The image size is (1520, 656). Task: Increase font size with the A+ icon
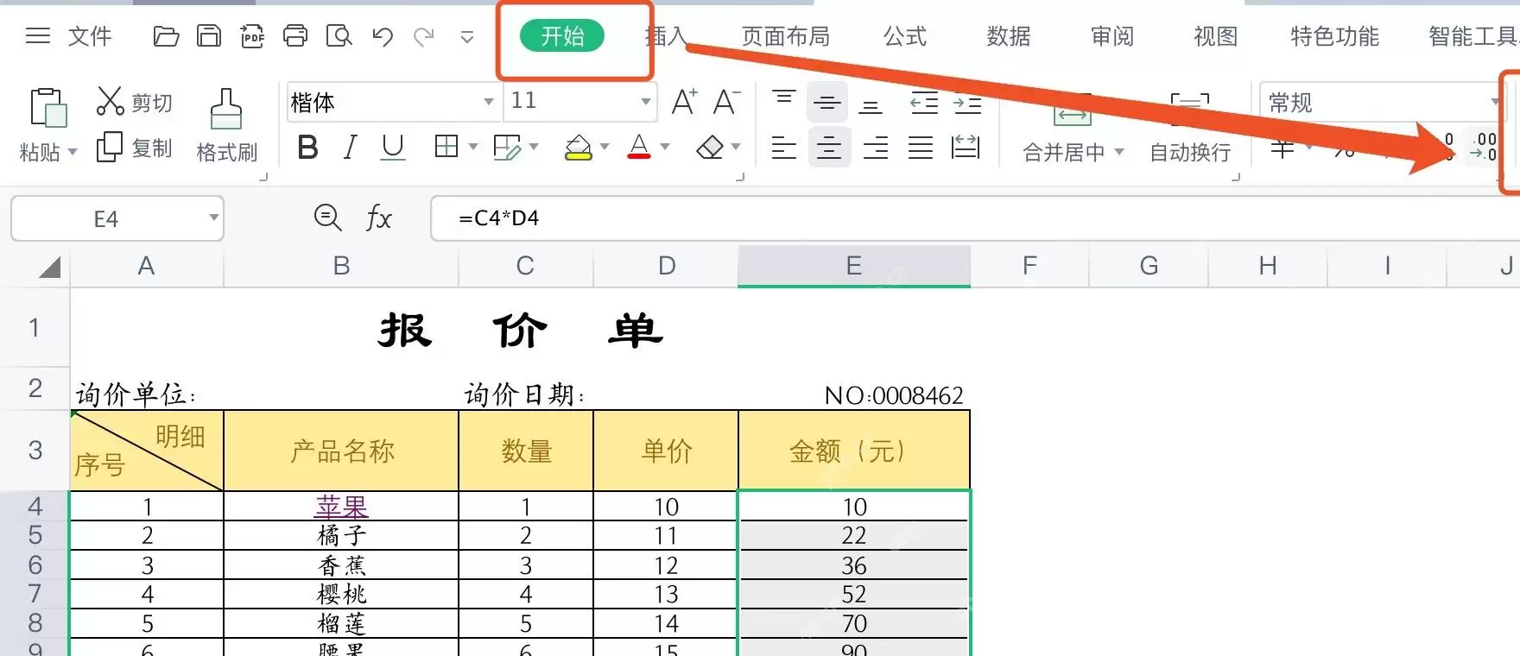(684, 102)
